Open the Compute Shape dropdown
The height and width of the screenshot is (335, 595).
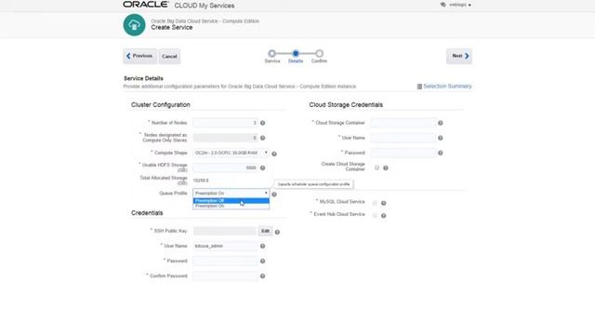[x=231, y=153]
